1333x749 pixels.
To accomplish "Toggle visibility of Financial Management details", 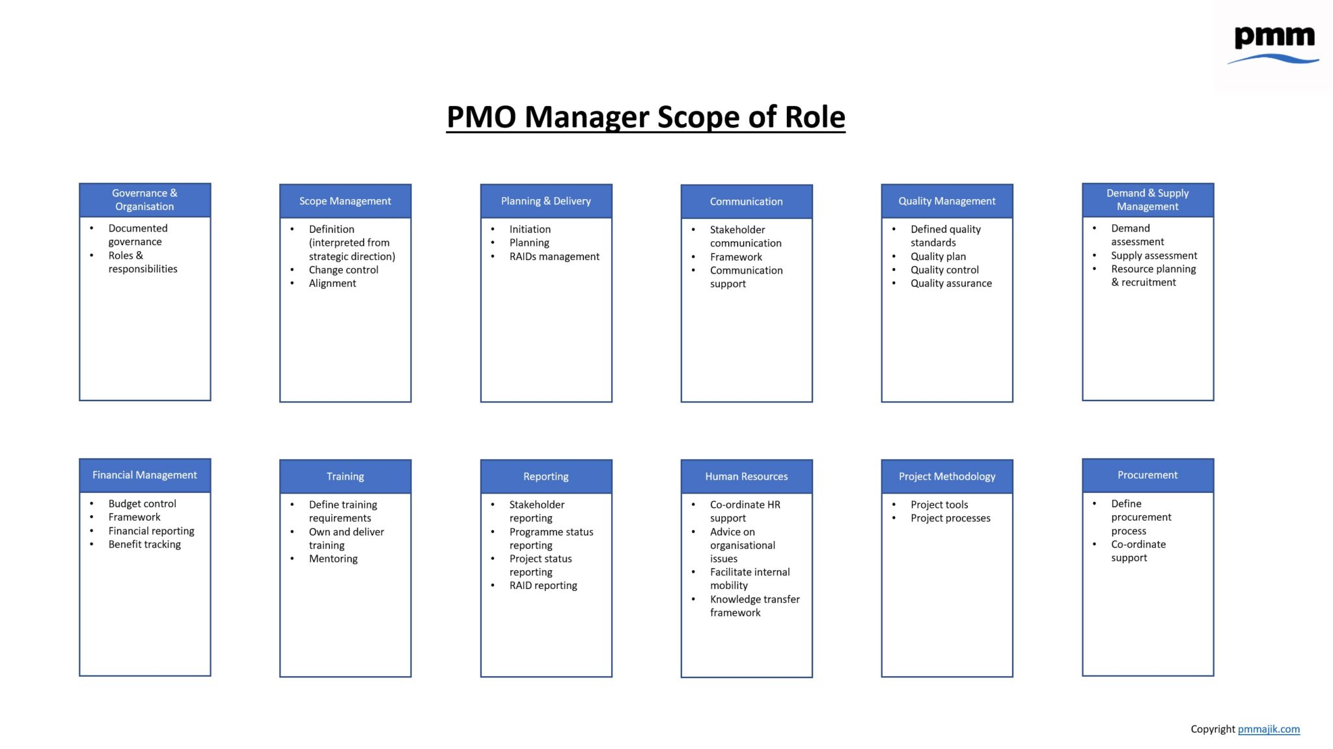I will 144,475.
